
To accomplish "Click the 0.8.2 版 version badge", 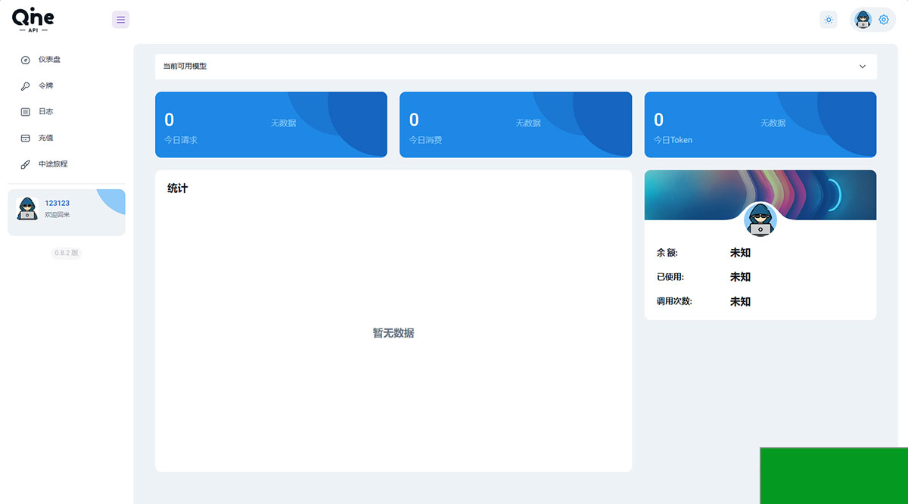I will pos(67,253).
